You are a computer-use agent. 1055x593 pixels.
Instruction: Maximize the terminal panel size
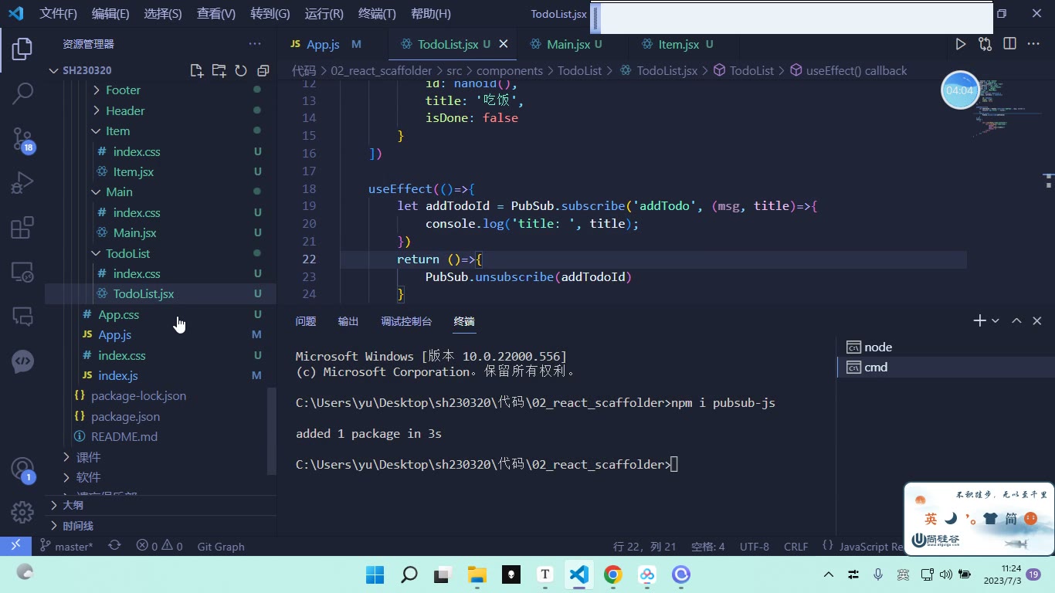(x=1016, y=320)
